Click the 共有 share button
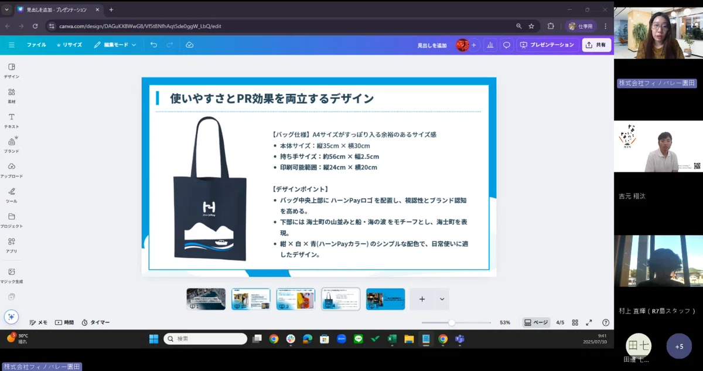Screen dimensions: 703x371 (x=596, y=45)
